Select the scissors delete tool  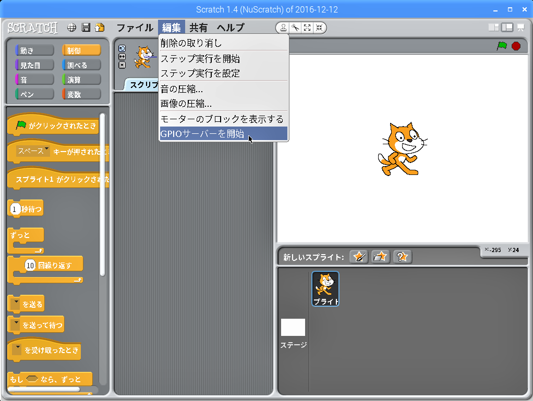coord(295,28)
